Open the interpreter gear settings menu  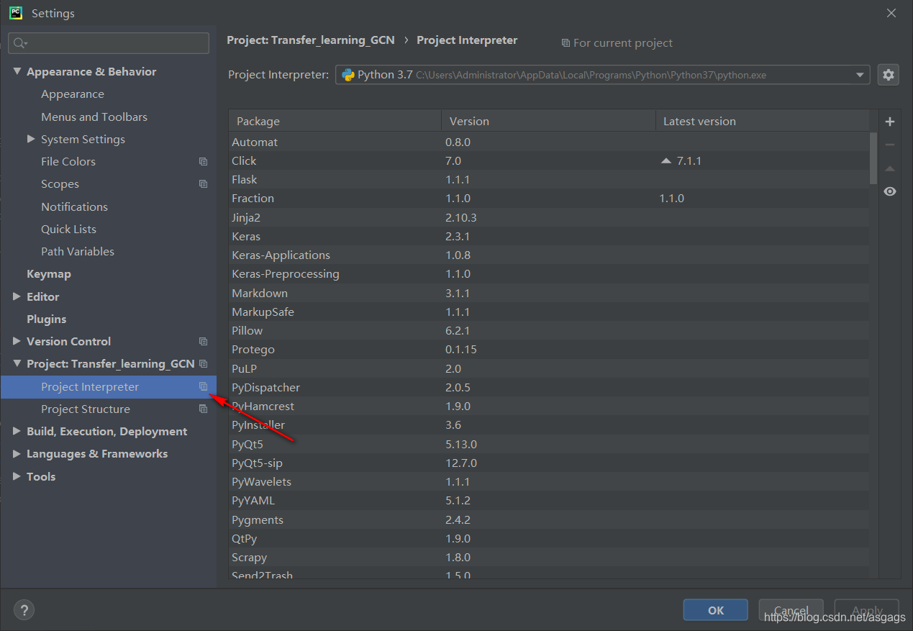pyautogui.click(x=889, y=75)
